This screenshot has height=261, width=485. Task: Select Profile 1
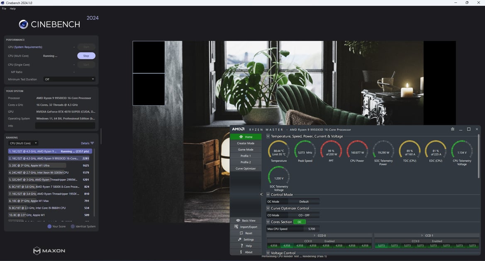click(246, 156)
